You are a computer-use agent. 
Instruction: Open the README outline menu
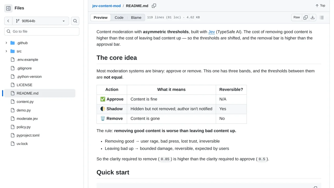[322, 17]
